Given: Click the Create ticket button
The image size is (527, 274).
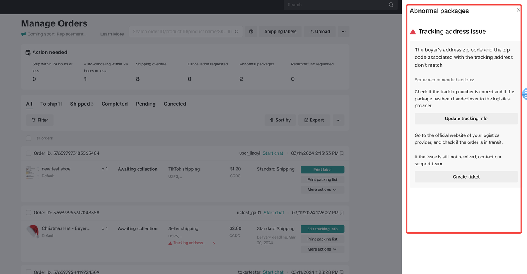Looking at the screenshot, I should coord(466,177).
